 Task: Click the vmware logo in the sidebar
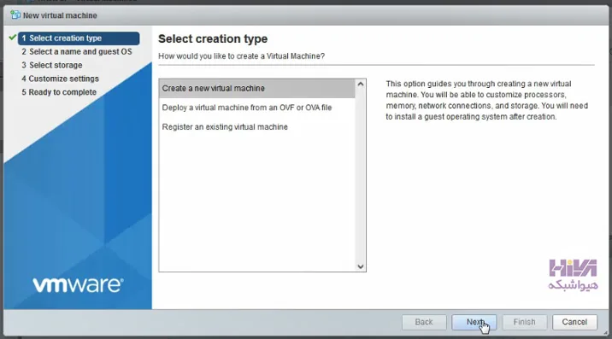[x=78, y=285]
